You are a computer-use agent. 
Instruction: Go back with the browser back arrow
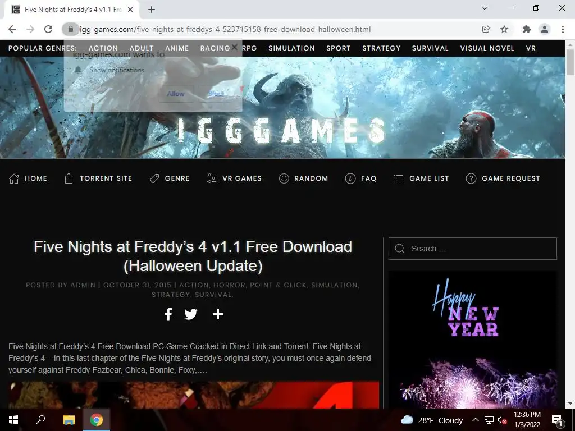12,29
